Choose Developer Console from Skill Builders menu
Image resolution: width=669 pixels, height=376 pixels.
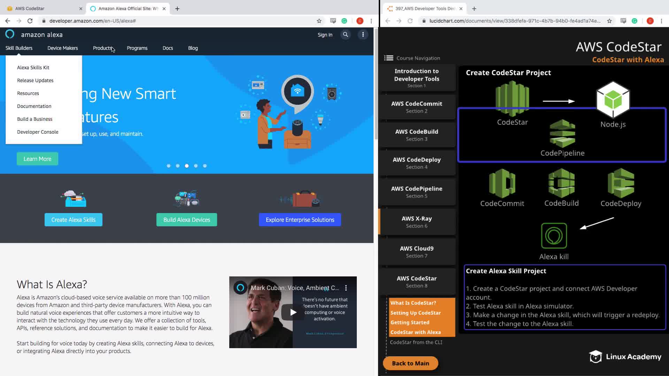click(38, 132)
